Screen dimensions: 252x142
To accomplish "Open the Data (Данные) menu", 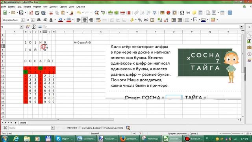I will coord(54,7).
